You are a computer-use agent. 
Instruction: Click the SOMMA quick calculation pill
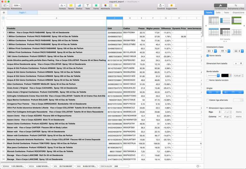coord(14,166)
